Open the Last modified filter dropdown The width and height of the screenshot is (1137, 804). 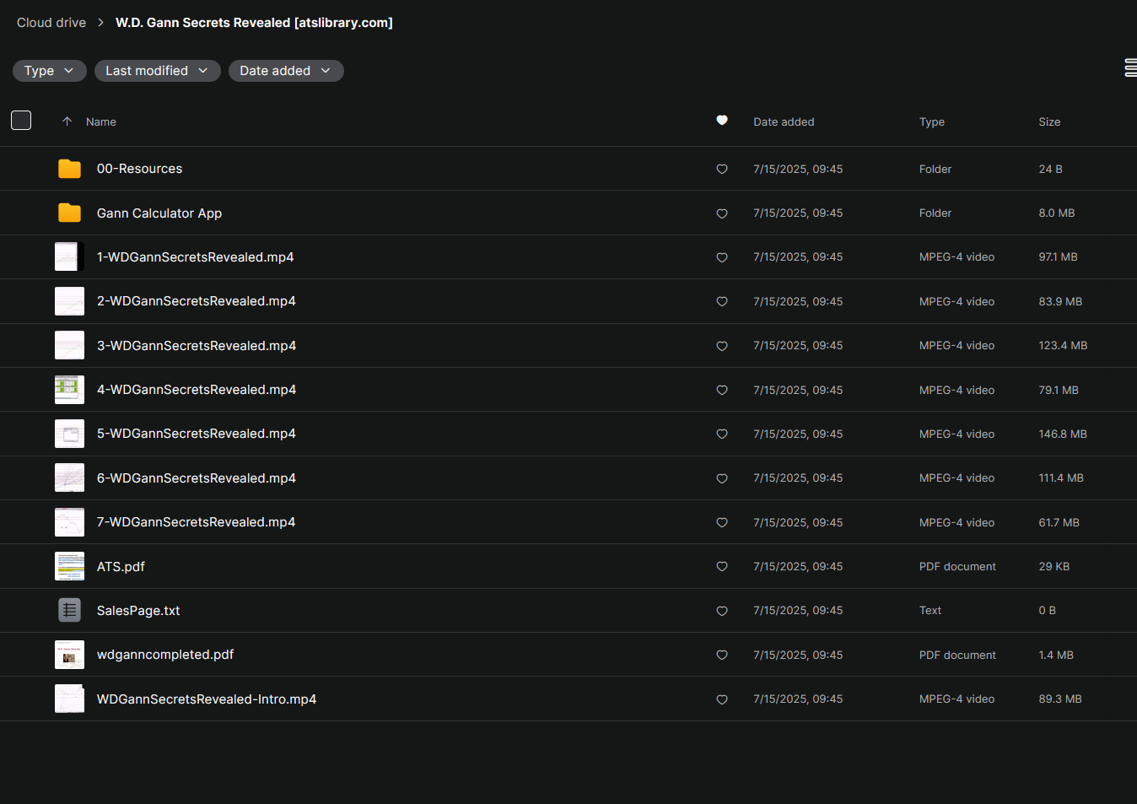(157, 71)
